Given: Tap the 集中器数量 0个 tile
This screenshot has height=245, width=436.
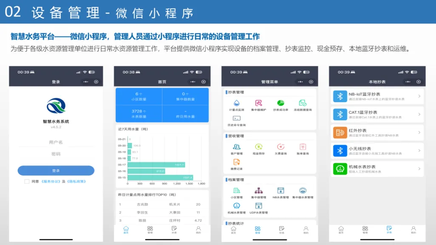Looking at the screenshot, I should (x=185, y=96).
